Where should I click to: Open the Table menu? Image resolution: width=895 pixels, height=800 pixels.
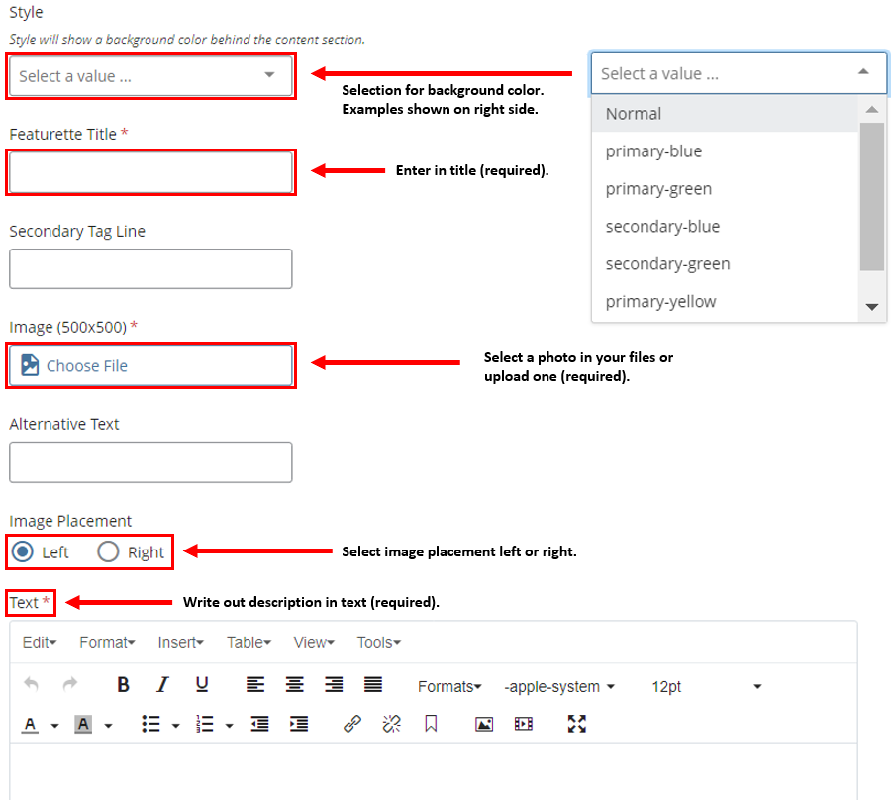249,643
